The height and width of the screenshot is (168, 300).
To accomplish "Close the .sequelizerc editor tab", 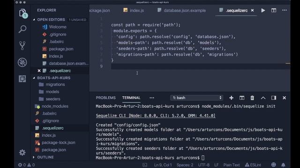I will tap(252, 10).
